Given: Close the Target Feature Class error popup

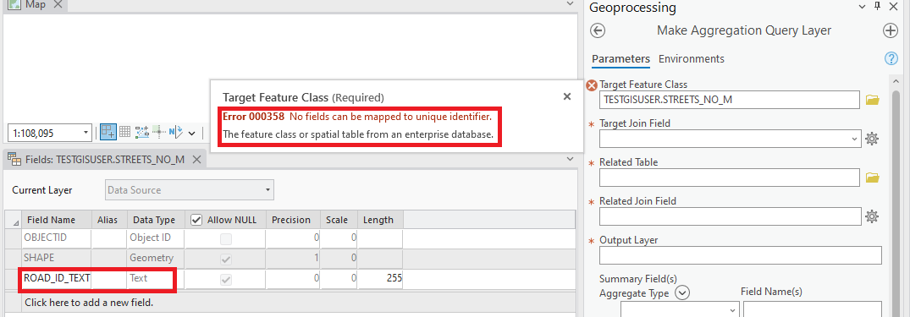Looking at the screenshot, I should tap(567, 96).
